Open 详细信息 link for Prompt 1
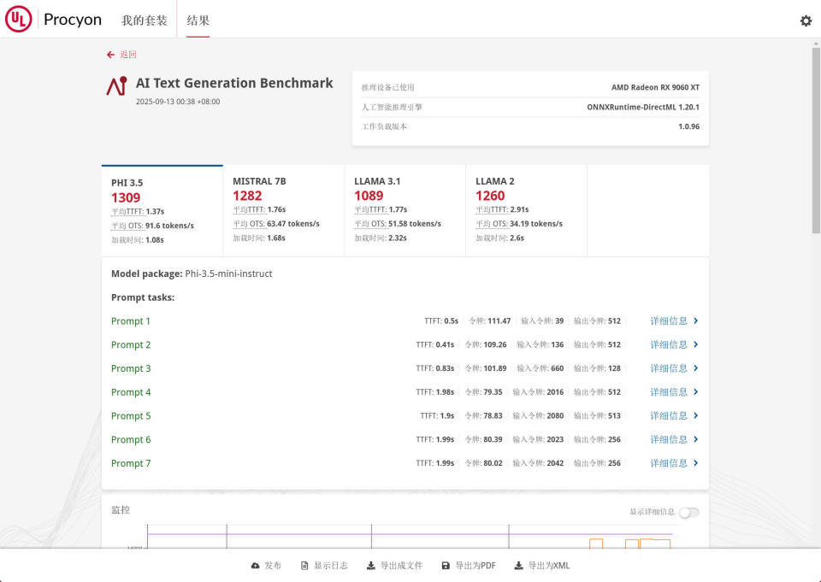 point(669,320)
